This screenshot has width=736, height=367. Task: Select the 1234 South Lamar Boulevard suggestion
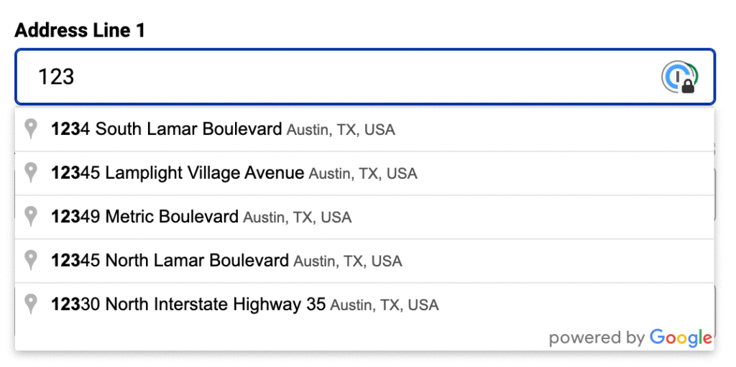(x=364, y=129)
